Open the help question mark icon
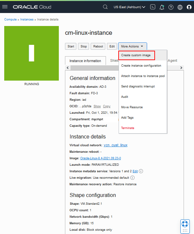This screenshot has height=234, width=194. click(x=171, y=7)
